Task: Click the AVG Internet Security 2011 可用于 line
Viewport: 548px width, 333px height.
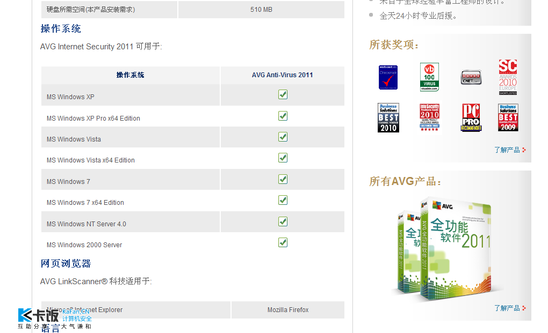Action: [101, 47]
